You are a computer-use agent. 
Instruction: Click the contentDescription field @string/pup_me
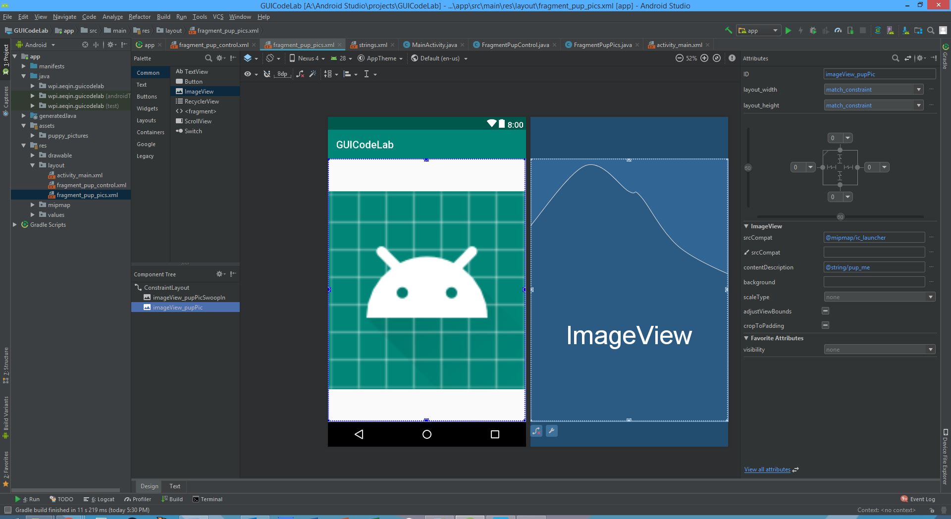click(x=874, y=267)
